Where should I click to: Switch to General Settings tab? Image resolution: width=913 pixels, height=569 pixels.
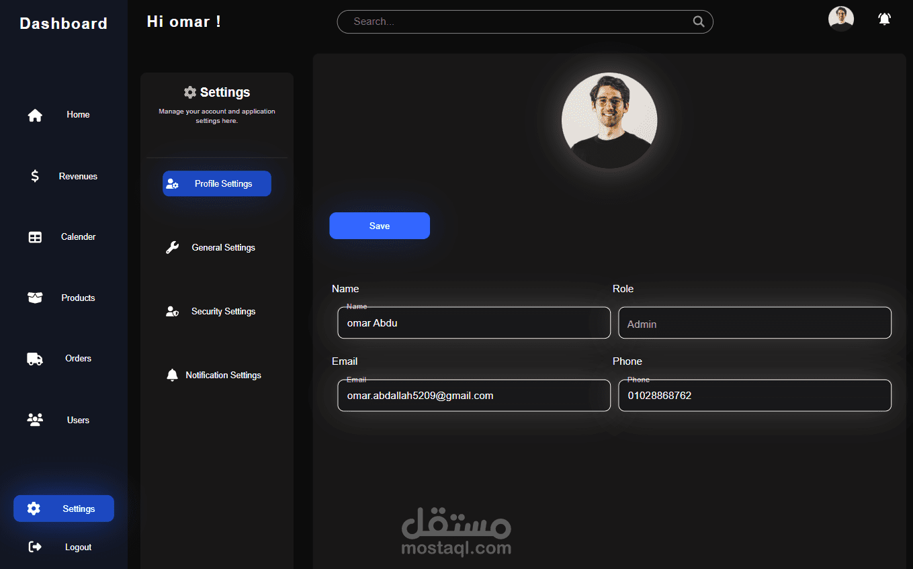point(217,247)
